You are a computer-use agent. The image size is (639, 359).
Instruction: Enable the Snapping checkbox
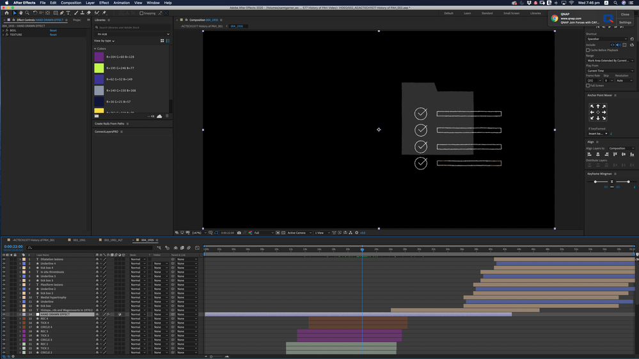pyautogui.click(x=141, y=13)
